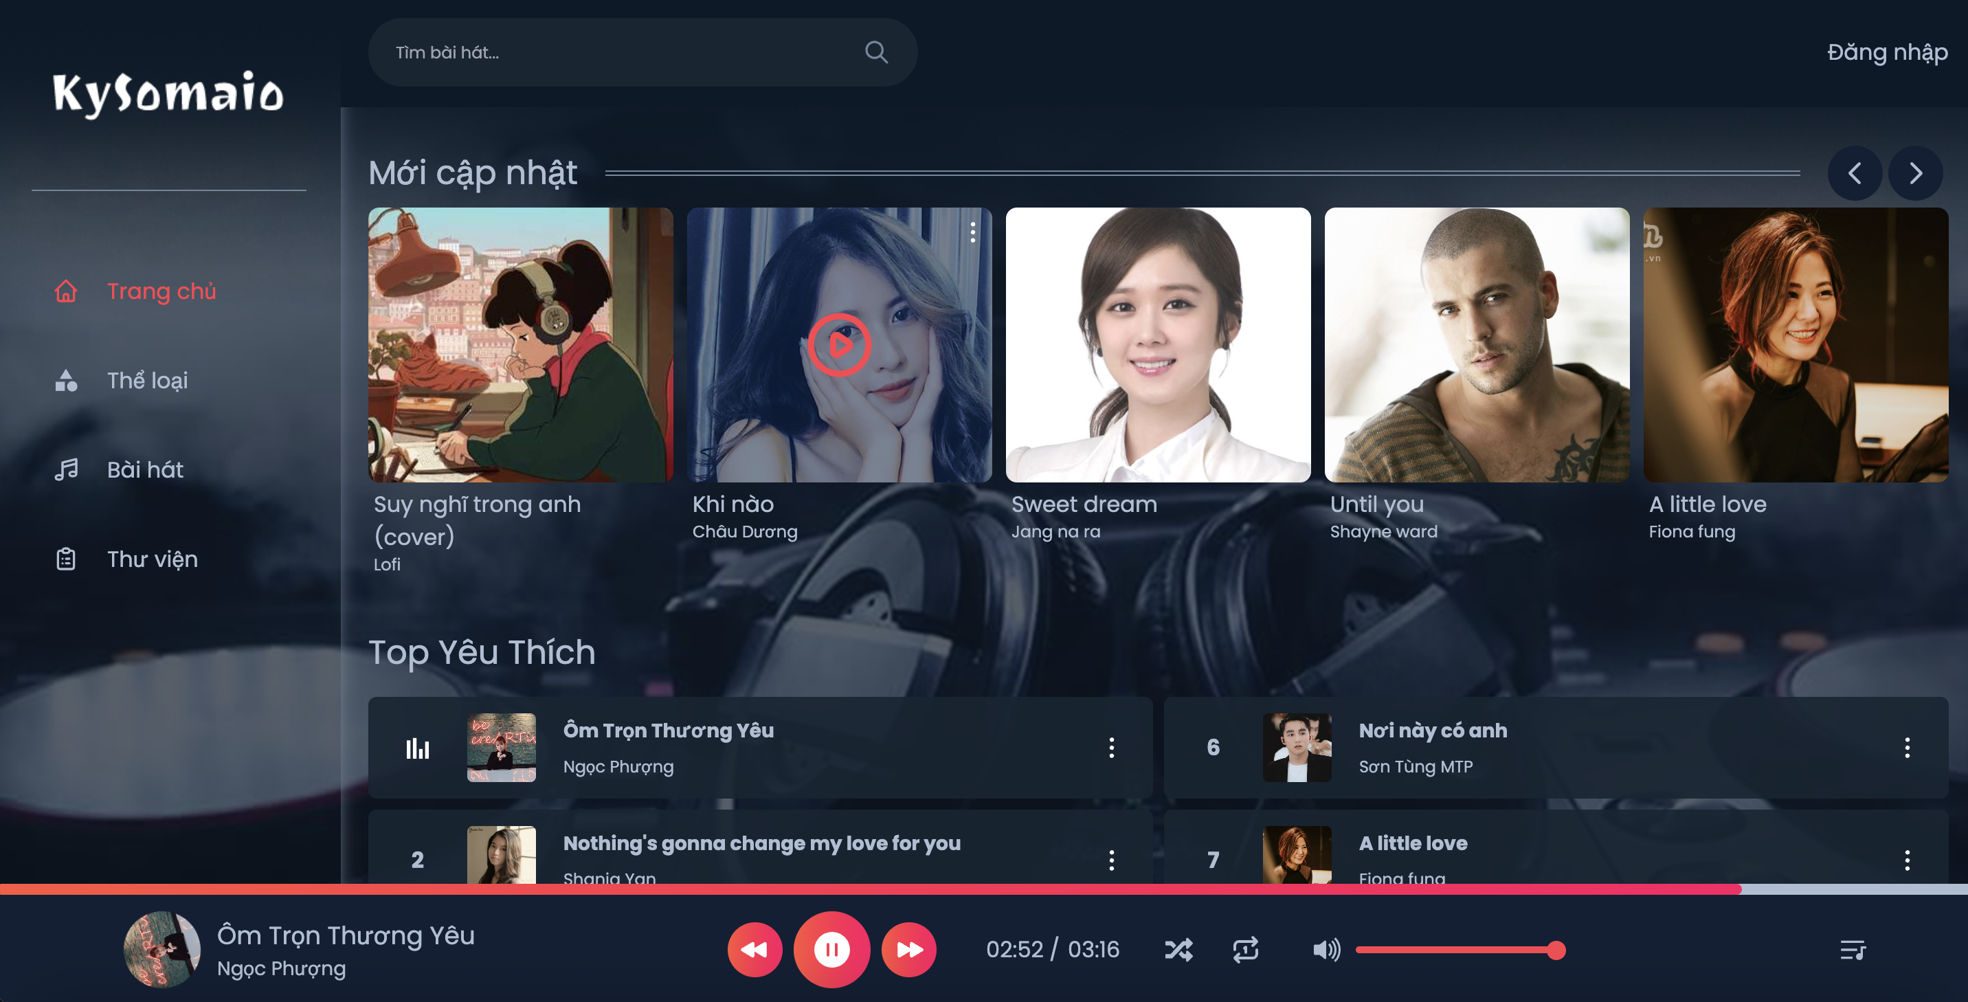1968x1002 pixels.
Task: Click the search magnifier icon
Action: pos(875,52)
